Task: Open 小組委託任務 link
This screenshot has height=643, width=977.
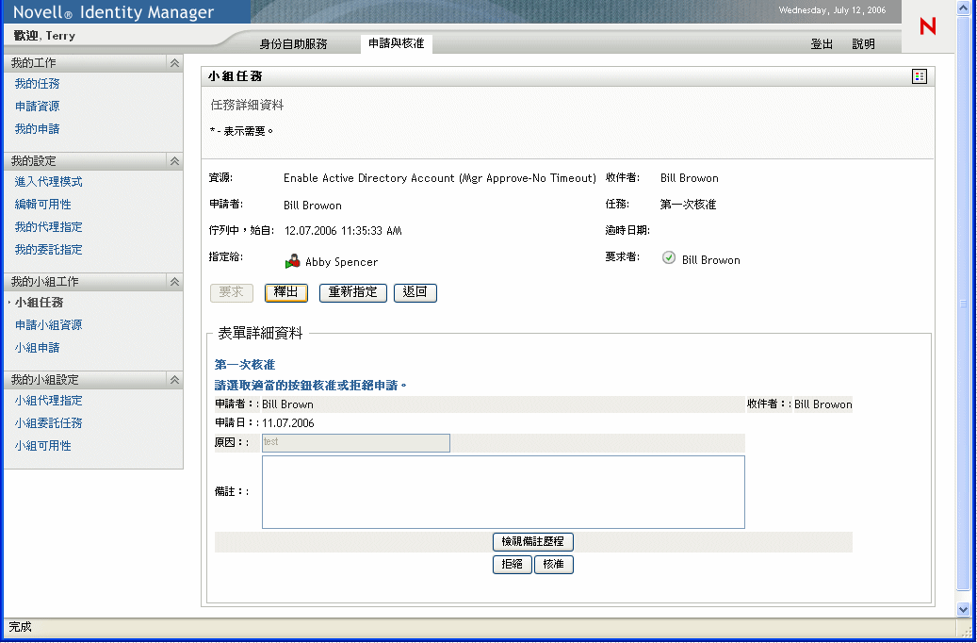Action: tap(49, 422)
